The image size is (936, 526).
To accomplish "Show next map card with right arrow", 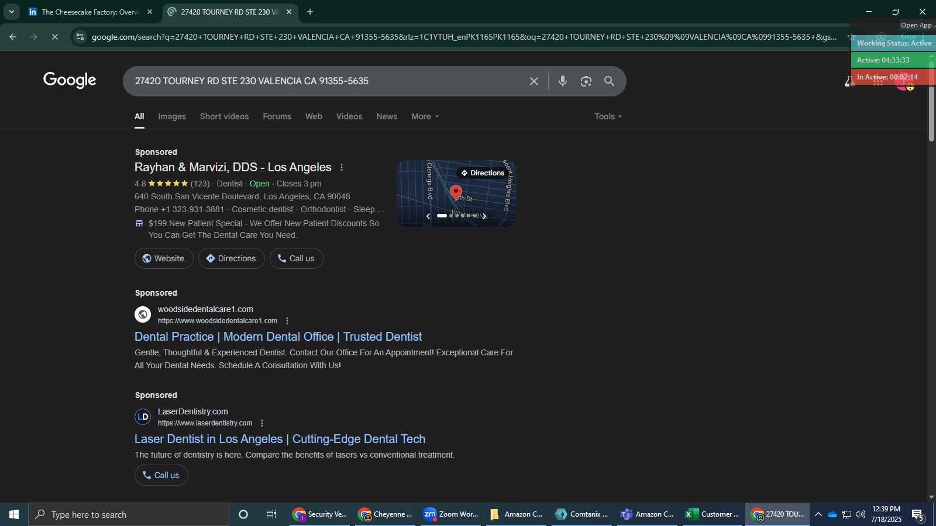I will point(484,216).
